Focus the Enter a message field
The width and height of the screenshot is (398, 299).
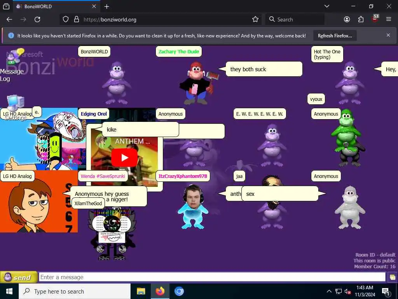(212, 277)
